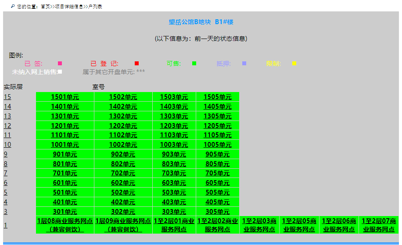Click 项目详细信息 in the breadcrumb

[69, 7]
